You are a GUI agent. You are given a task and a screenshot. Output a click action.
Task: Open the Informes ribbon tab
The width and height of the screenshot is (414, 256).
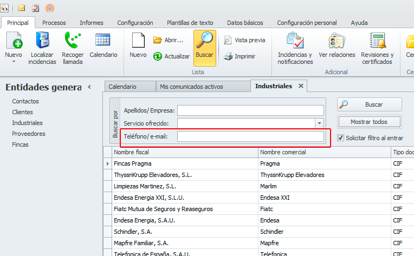pyautogui.click(x=92, y=23)
